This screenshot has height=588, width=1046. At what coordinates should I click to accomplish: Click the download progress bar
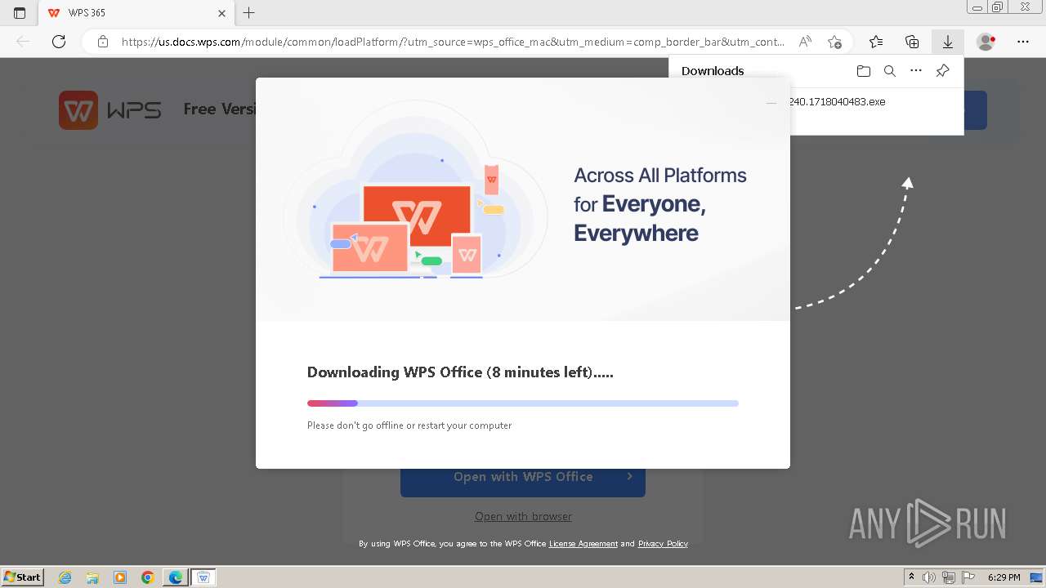tap(523, 403)
